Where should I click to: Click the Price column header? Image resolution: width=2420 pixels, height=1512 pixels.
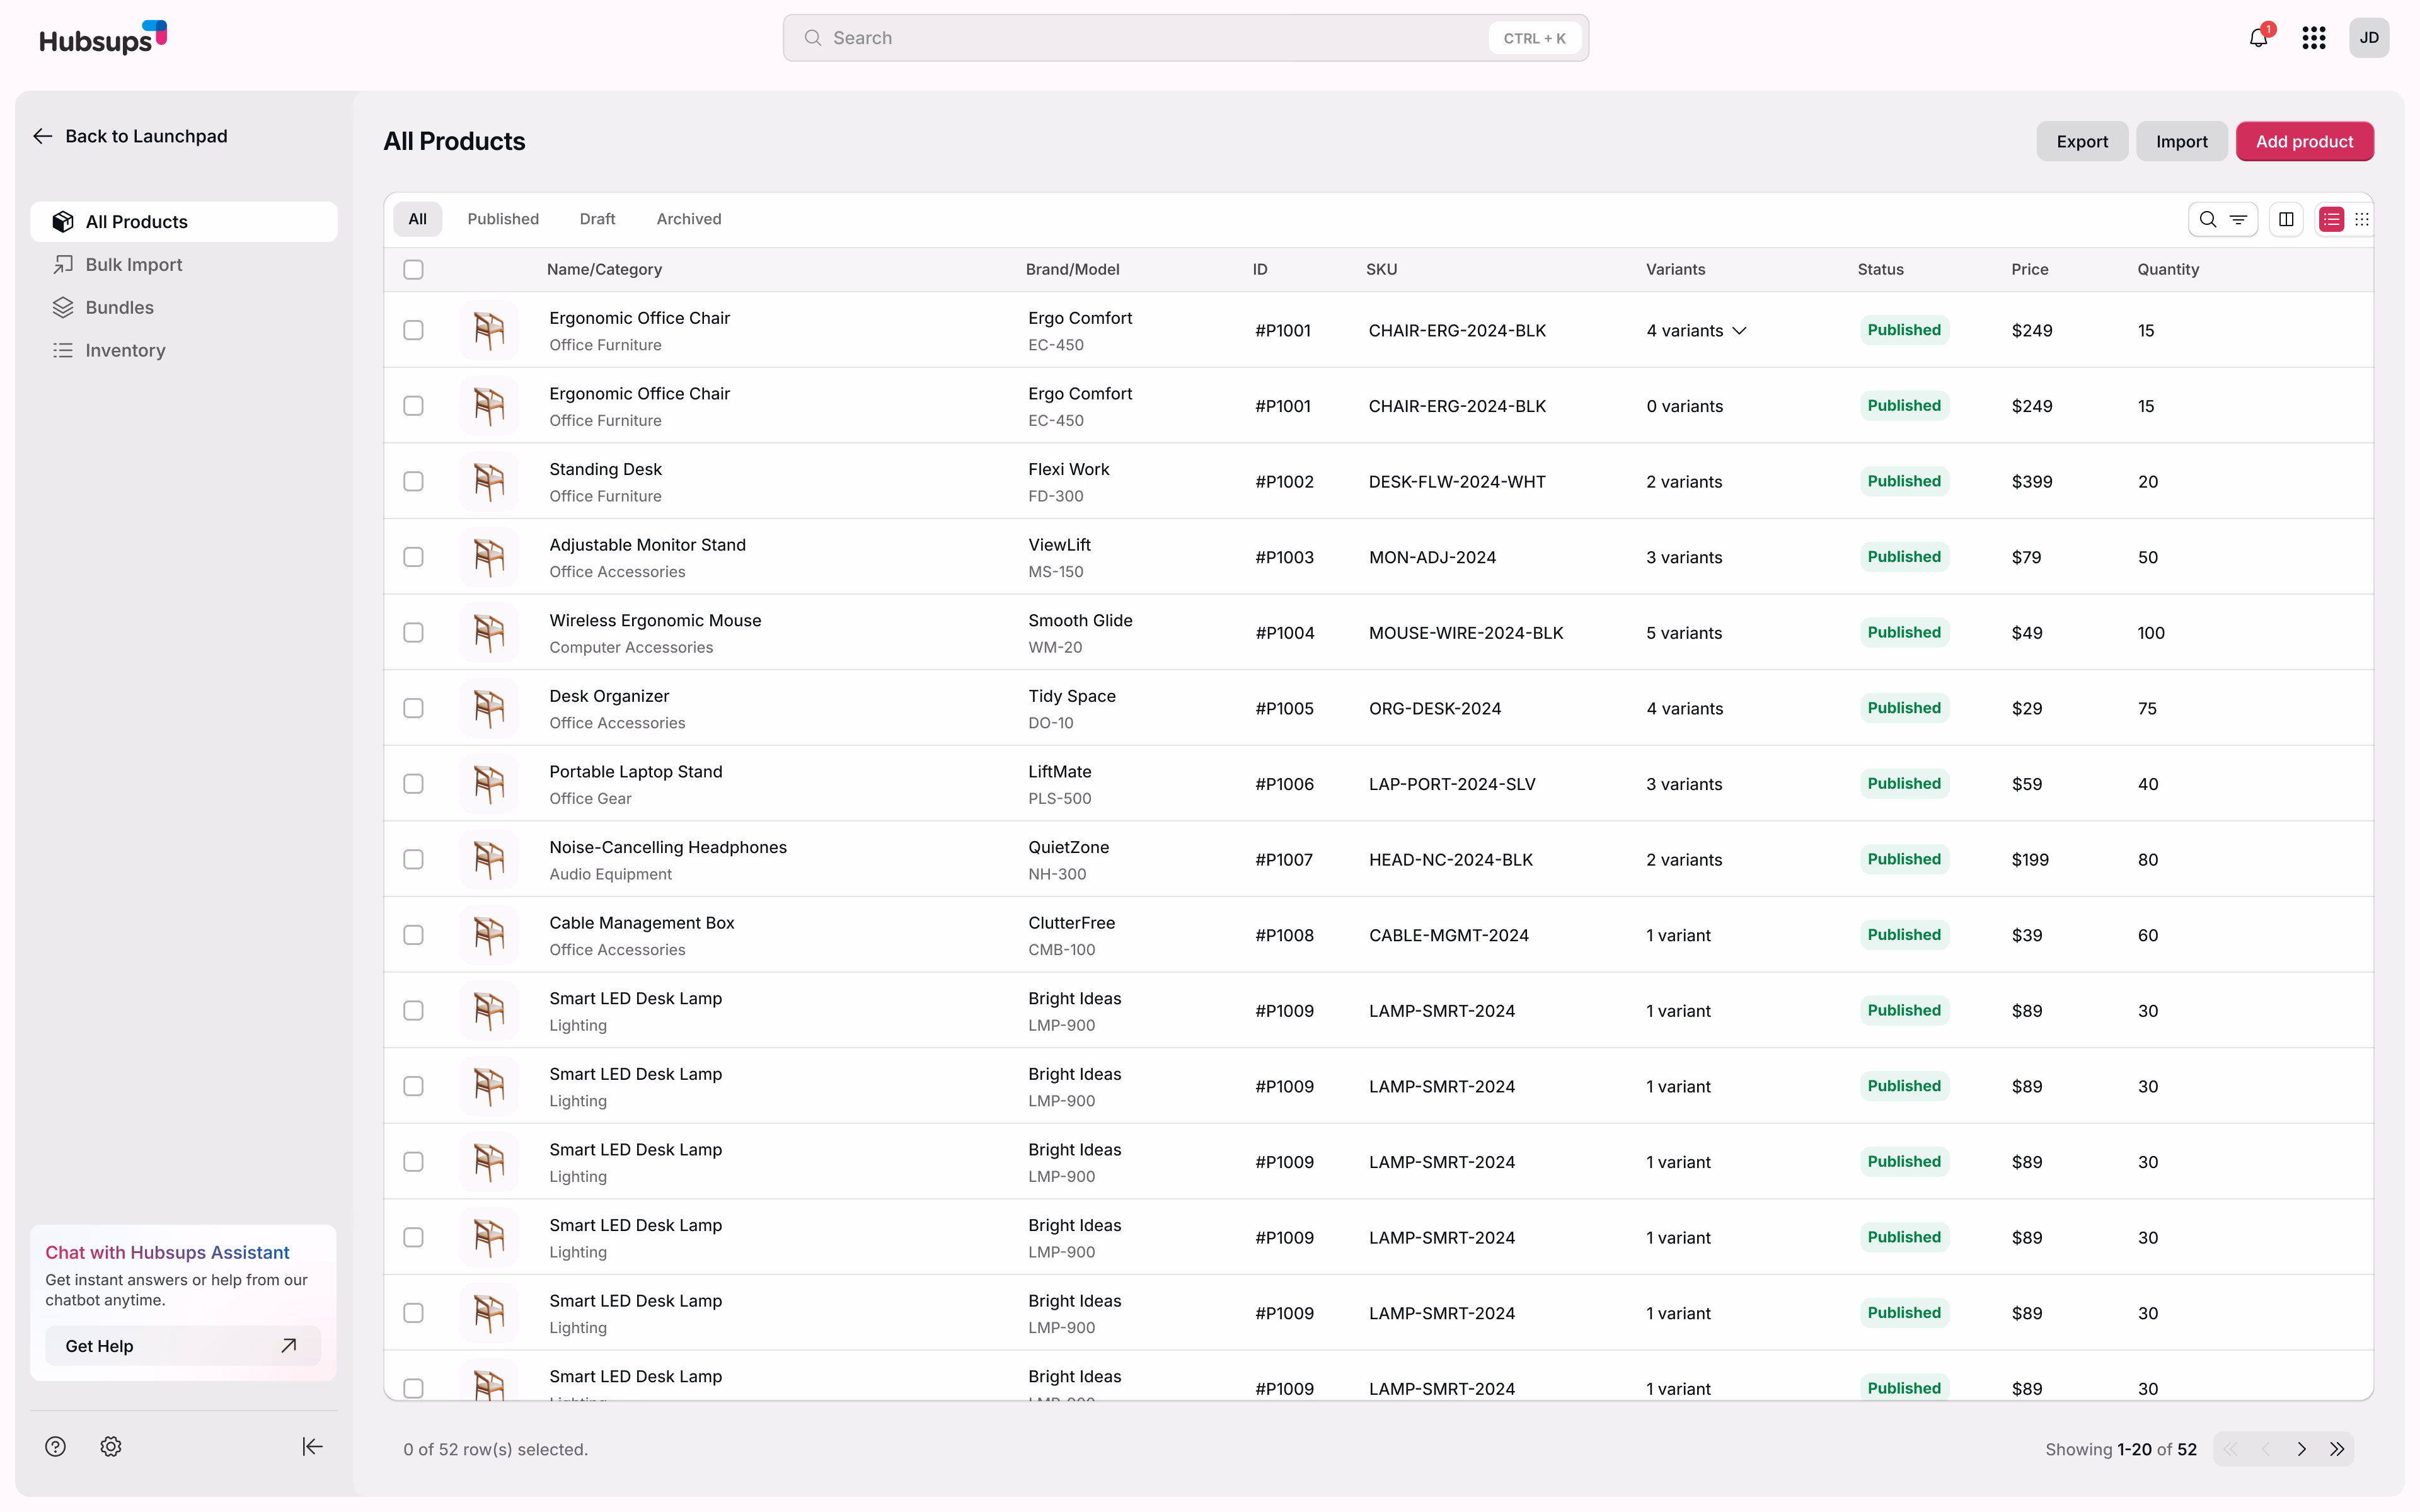[2029, 269]
